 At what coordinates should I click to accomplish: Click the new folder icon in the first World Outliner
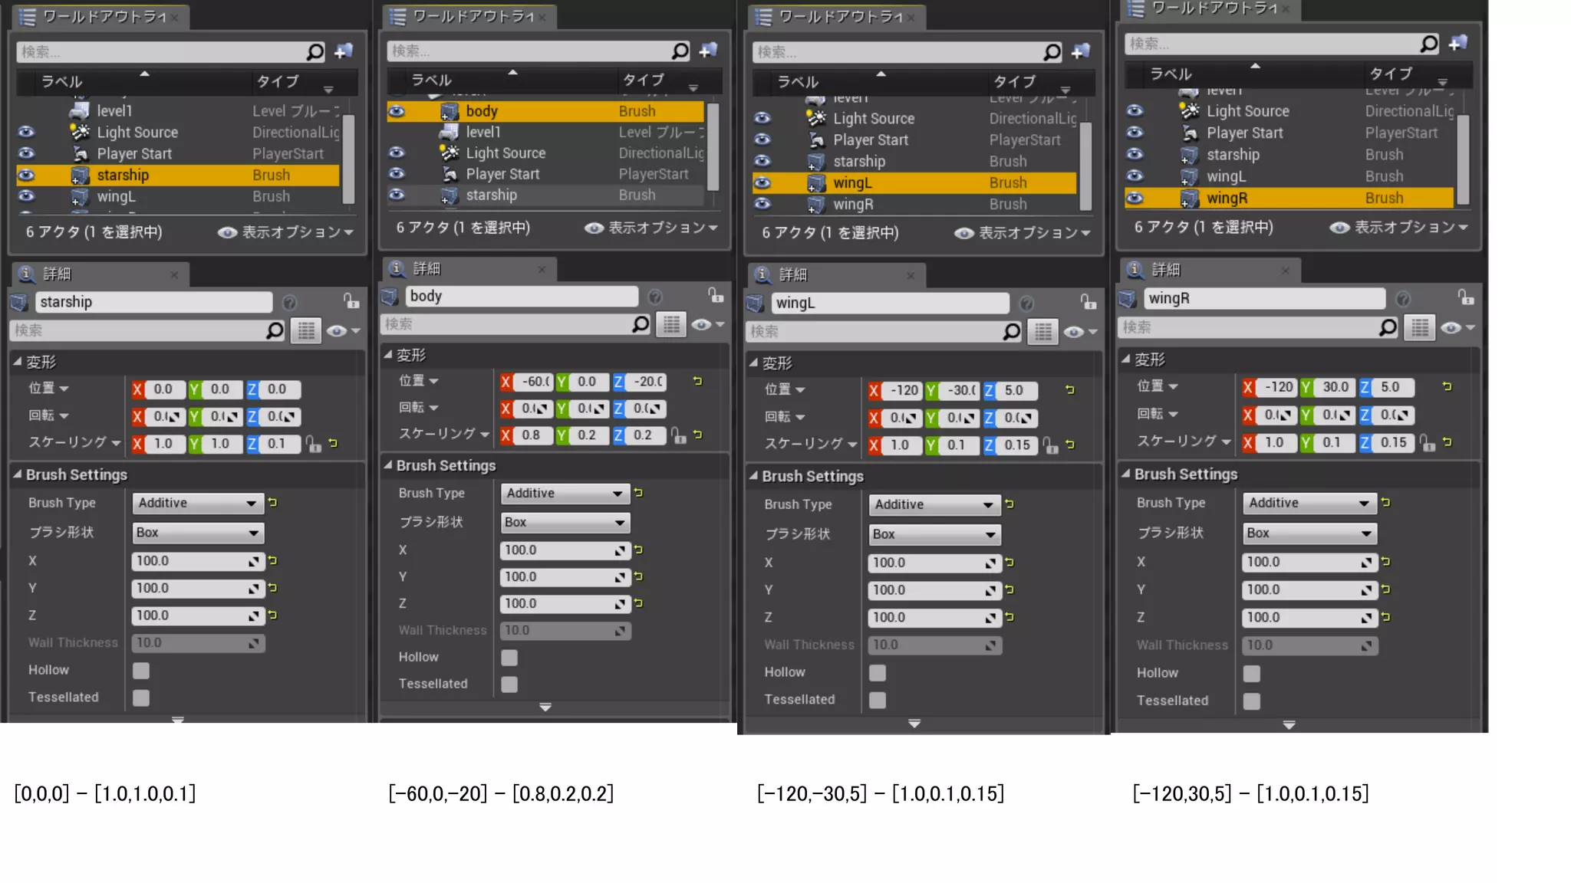coord(344,51)
